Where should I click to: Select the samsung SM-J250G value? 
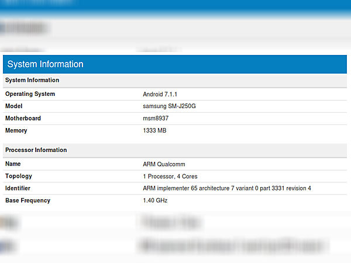click(x=169, y=106)
